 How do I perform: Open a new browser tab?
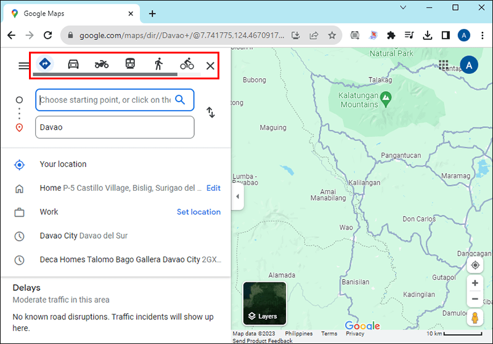[152, 14]
